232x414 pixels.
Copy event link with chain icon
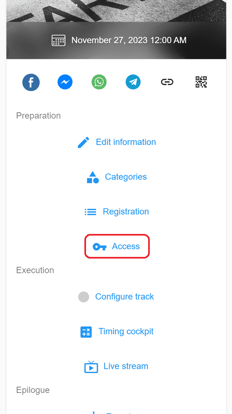(x=167, y=82)
